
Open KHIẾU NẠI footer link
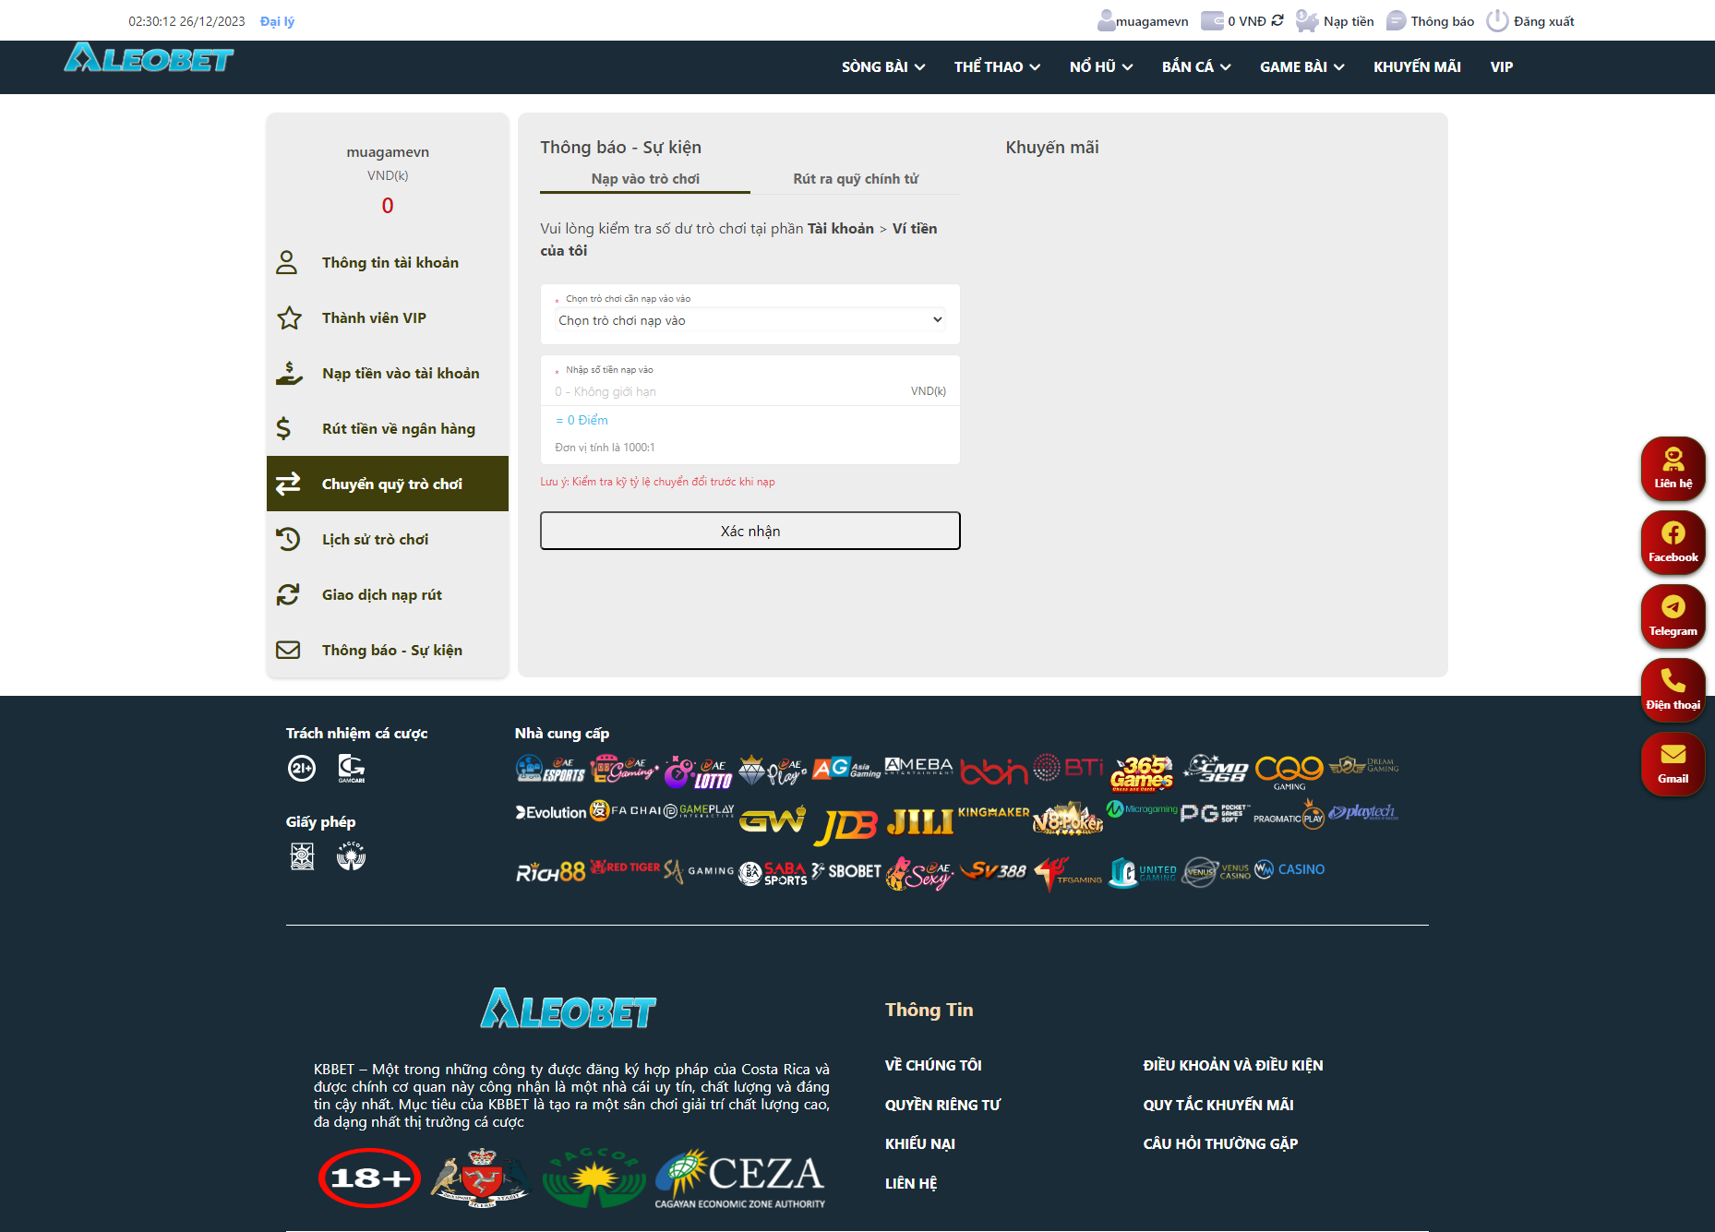coord(920,1143)
